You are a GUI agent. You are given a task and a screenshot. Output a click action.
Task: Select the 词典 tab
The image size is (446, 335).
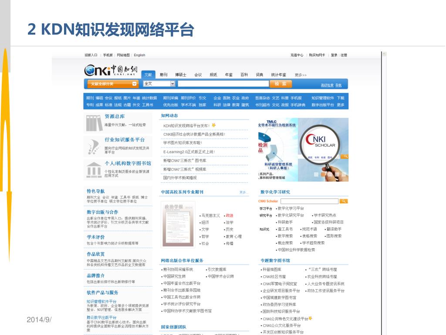pos(260,75)
